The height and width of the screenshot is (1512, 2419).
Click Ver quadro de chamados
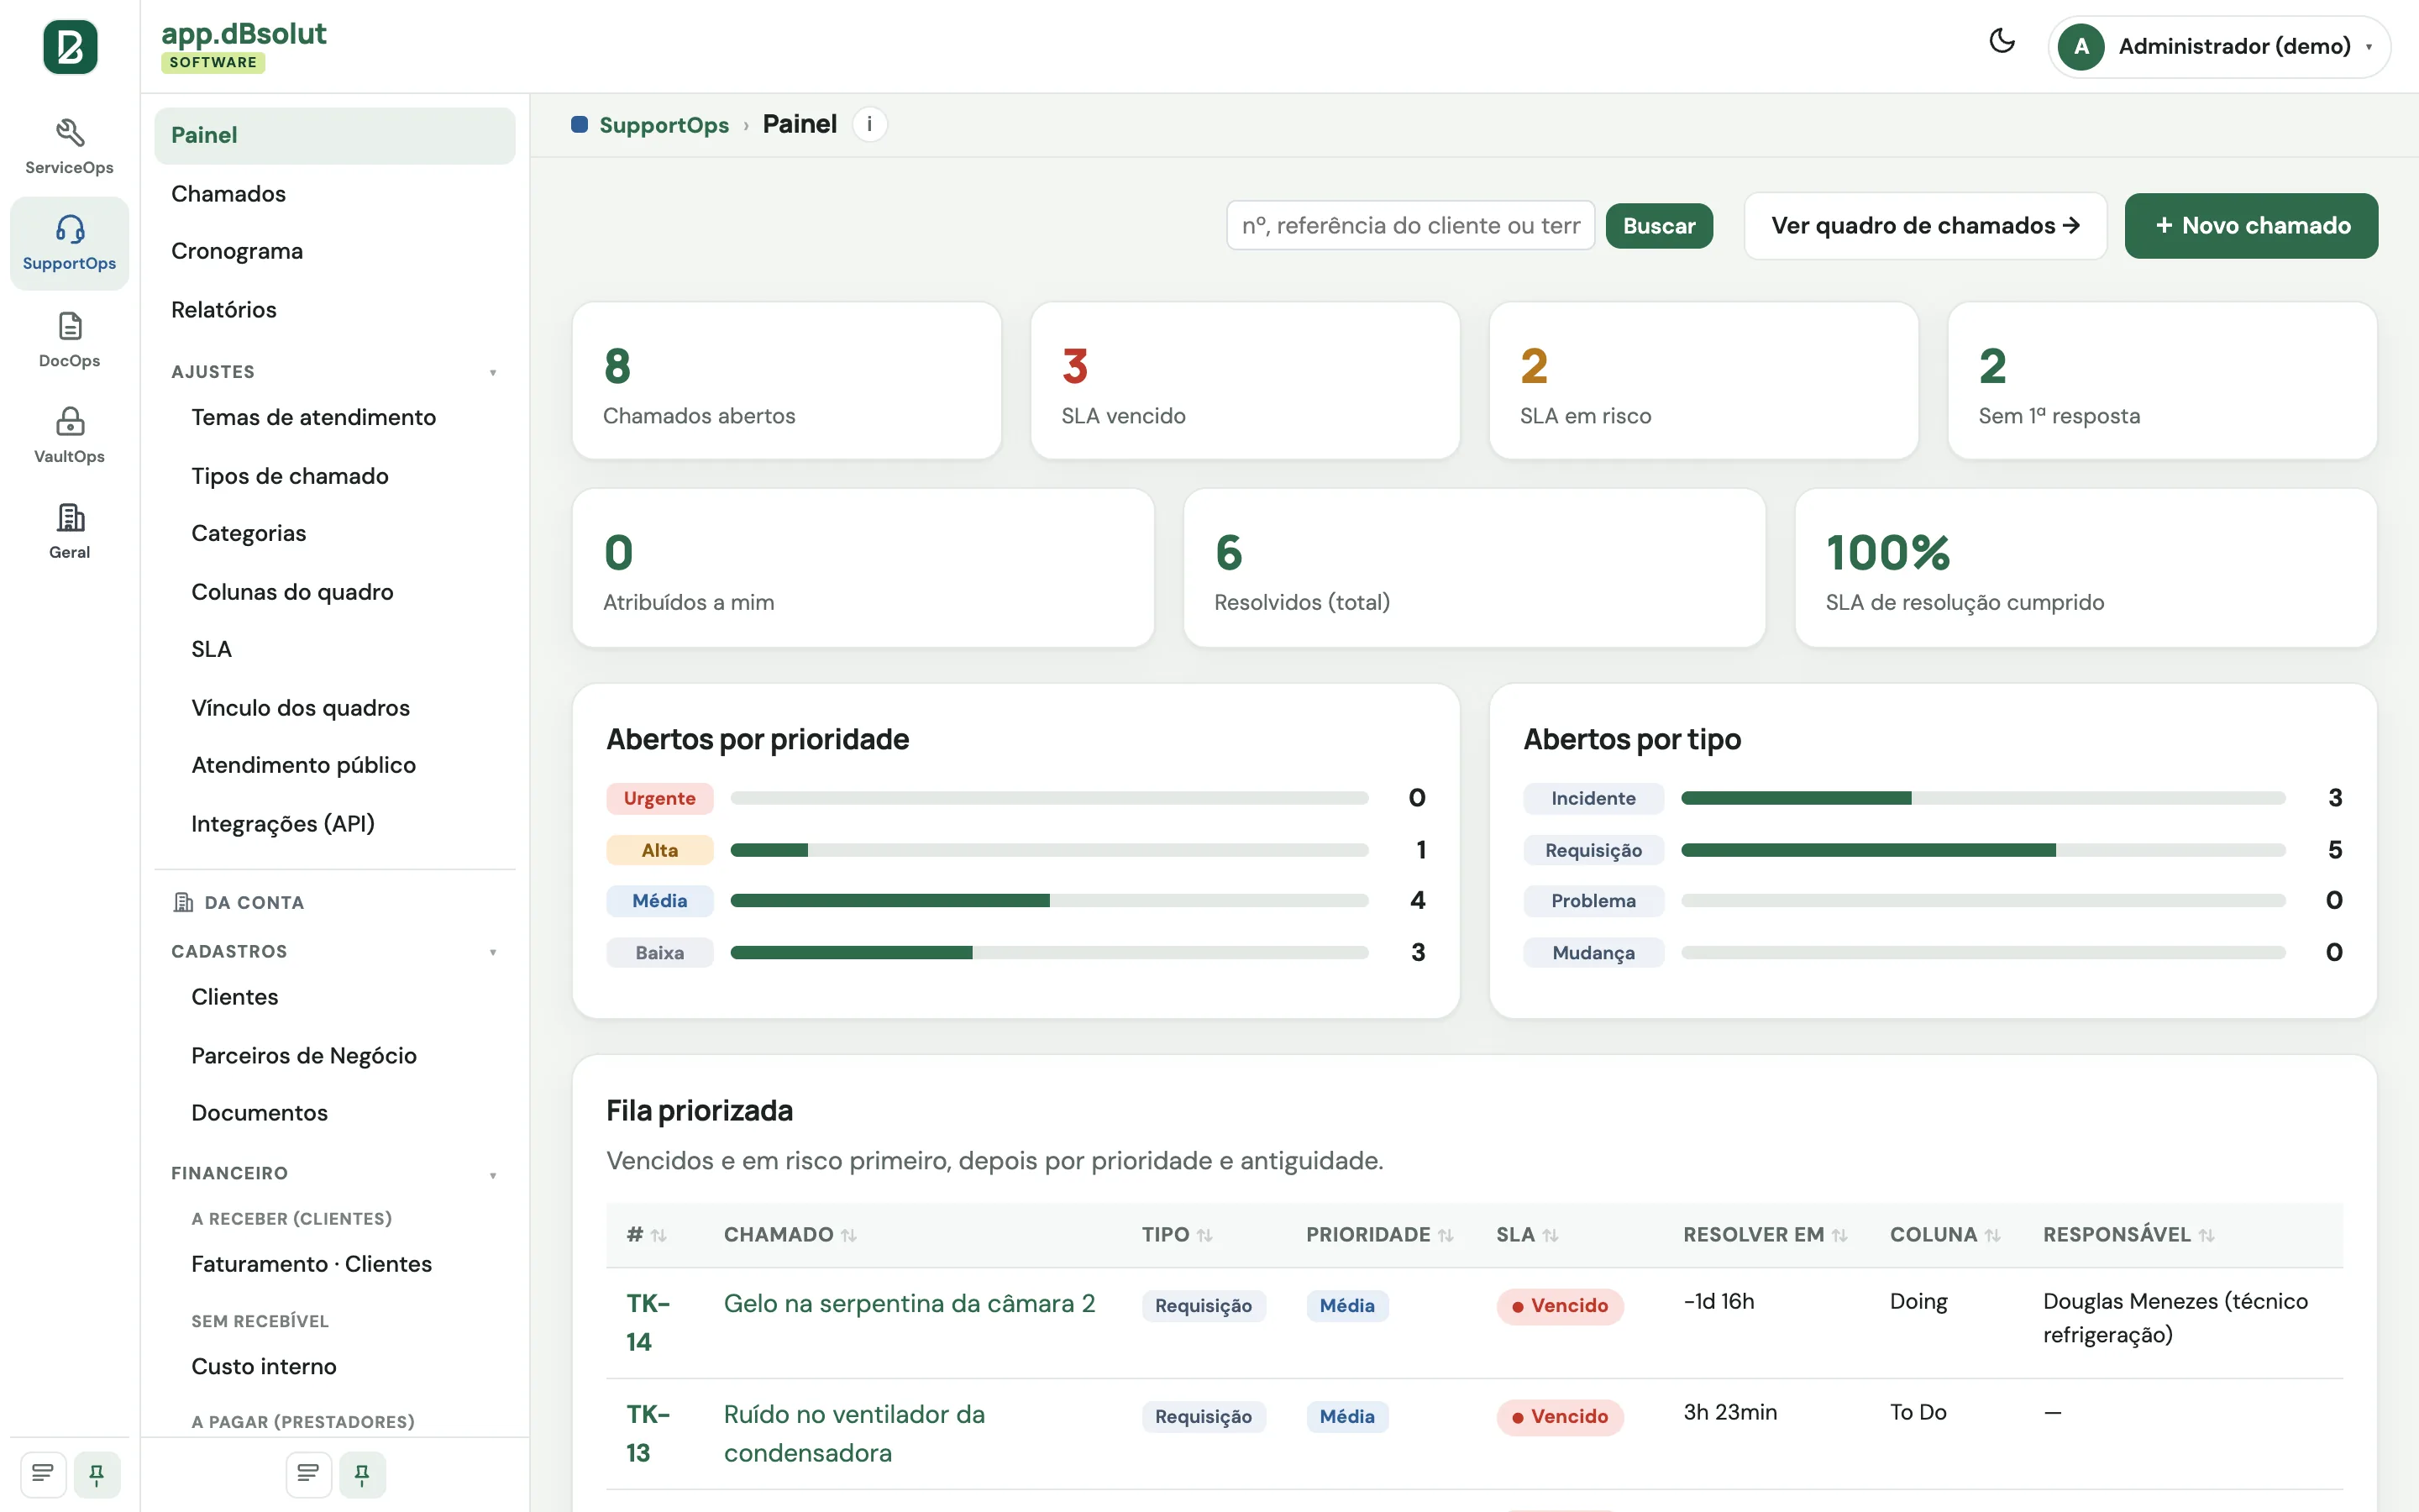[1925, 226]
